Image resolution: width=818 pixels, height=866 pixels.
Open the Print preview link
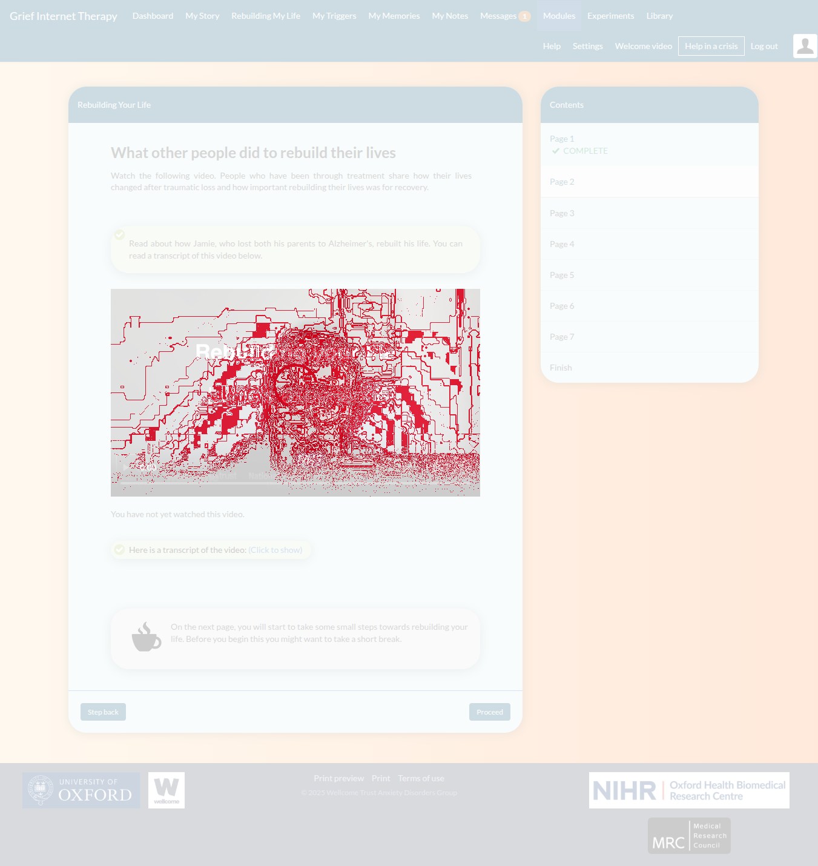click(338, 778)
